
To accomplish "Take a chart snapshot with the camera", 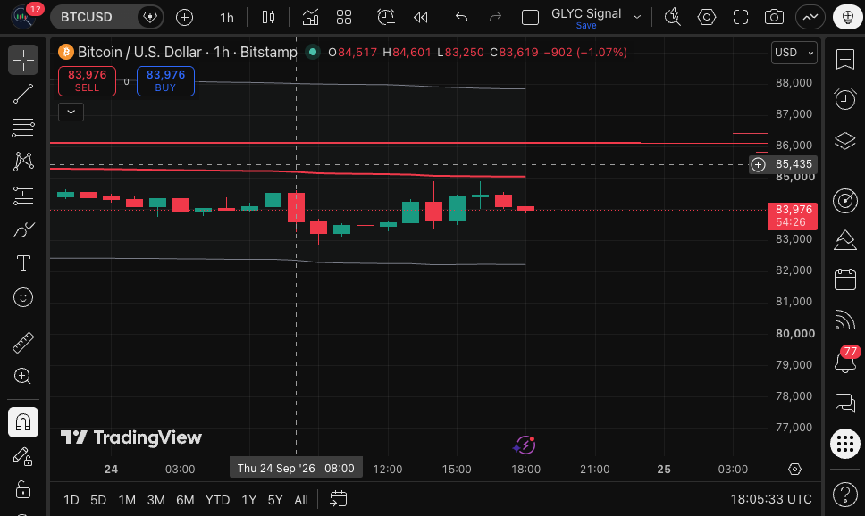I will point(774,17).
